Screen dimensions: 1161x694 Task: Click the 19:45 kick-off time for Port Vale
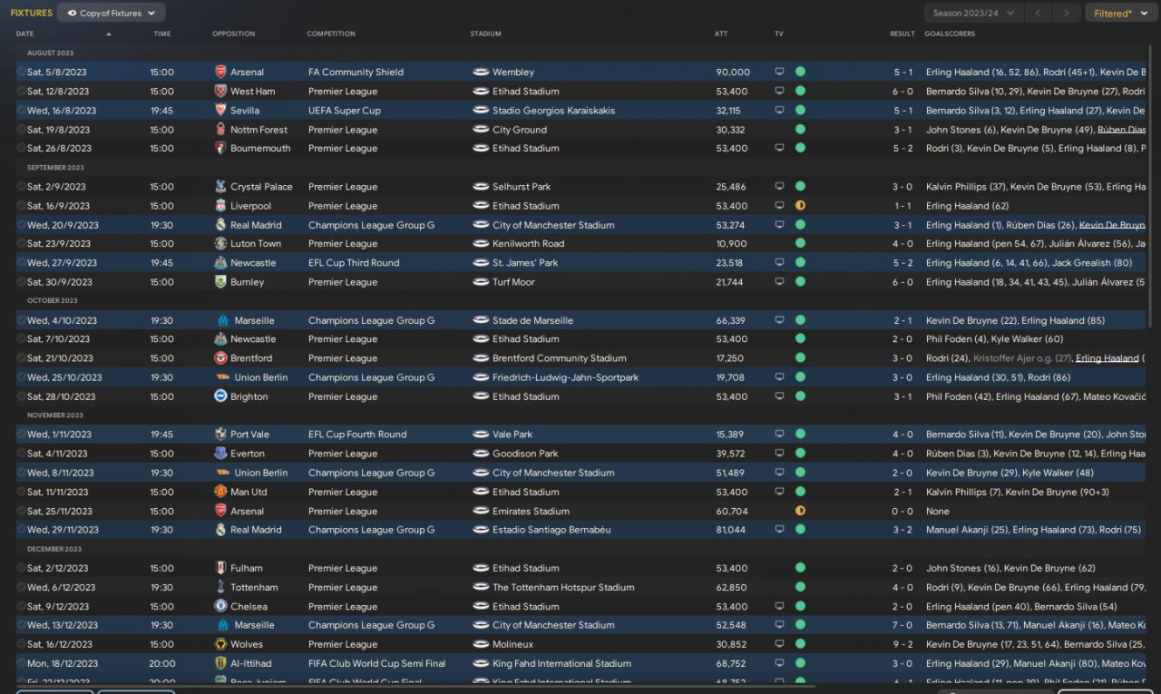(x=162, y=435)
